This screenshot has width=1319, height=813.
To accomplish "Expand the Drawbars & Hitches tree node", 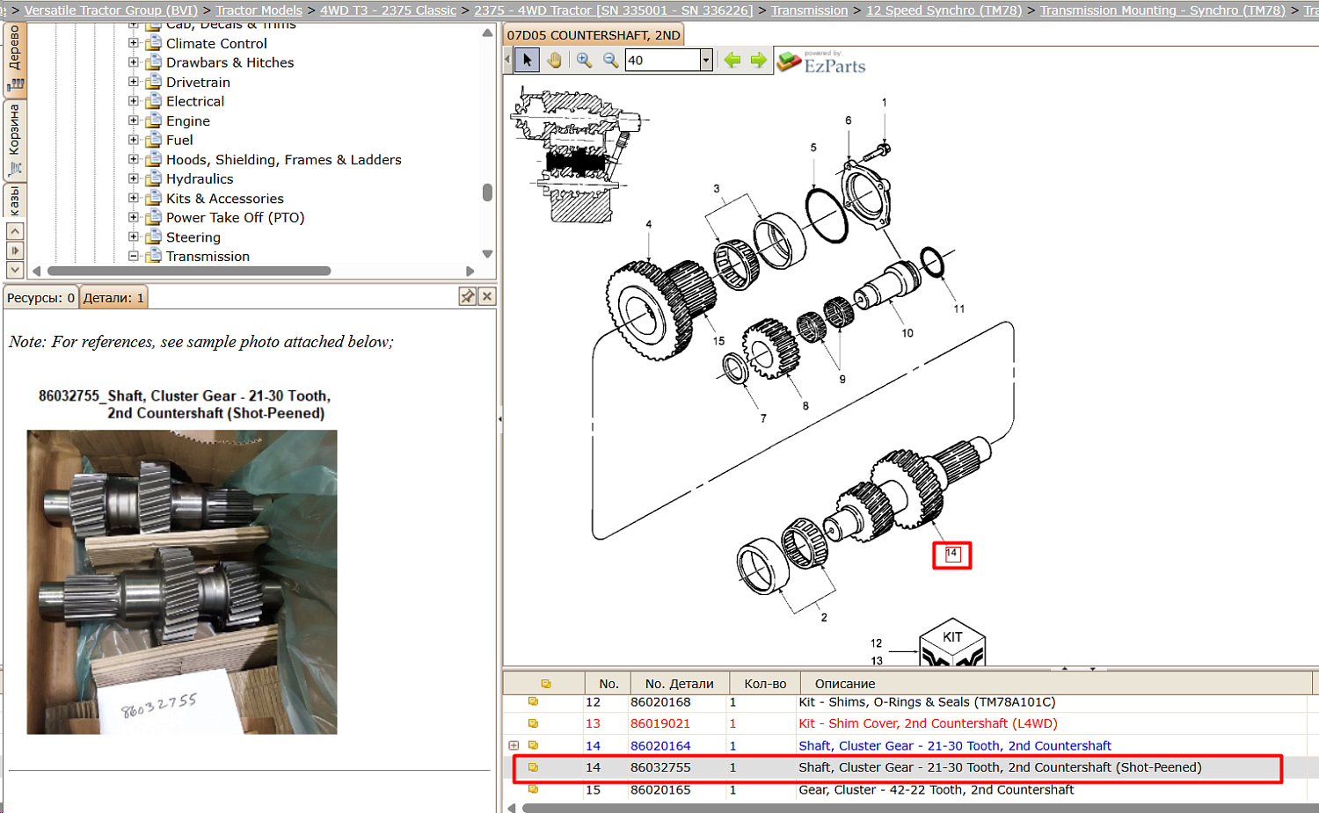I will 134,62.
